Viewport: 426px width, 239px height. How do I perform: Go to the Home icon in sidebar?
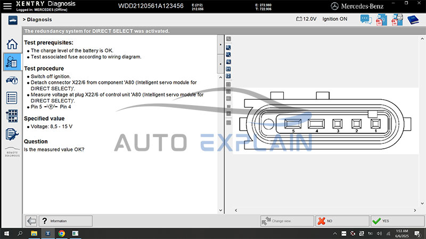(12, 44)
